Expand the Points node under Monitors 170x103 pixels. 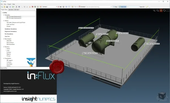coord(6,49)
